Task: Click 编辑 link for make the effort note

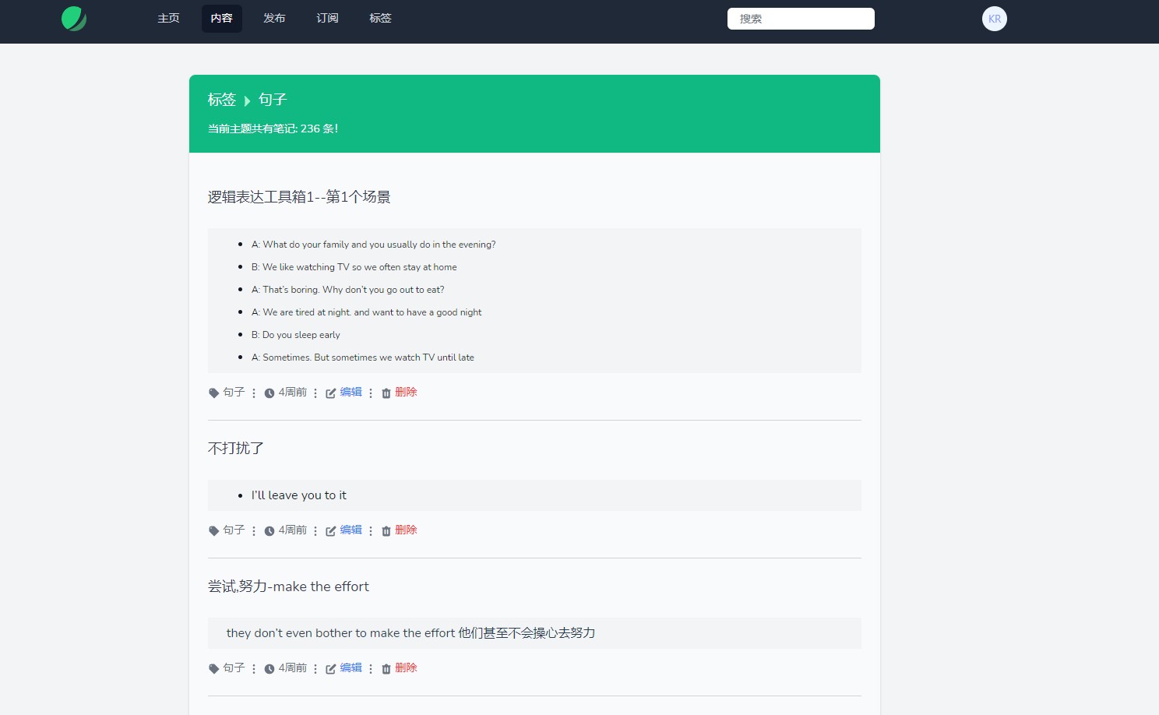Action: [351, 667]
